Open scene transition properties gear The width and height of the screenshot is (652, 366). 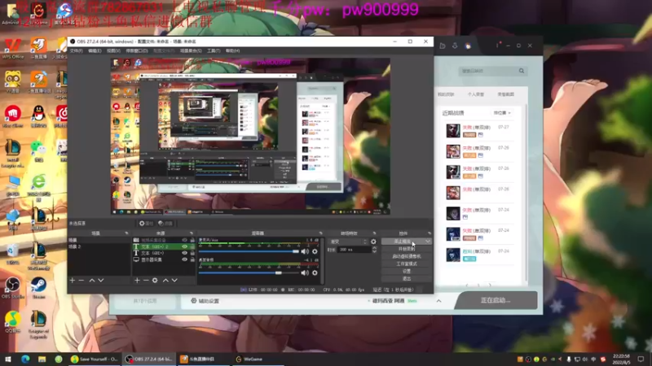pyautogui.click(x=373, y=242)
